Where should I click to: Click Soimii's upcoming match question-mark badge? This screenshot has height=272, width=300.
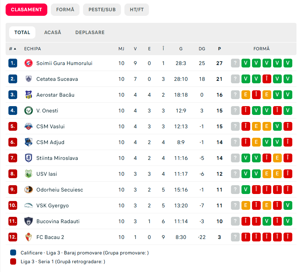click(x=235, y=63)
